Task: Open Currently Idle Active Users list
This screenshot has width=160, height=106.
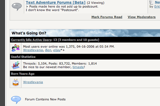Action: pos(31,40)
